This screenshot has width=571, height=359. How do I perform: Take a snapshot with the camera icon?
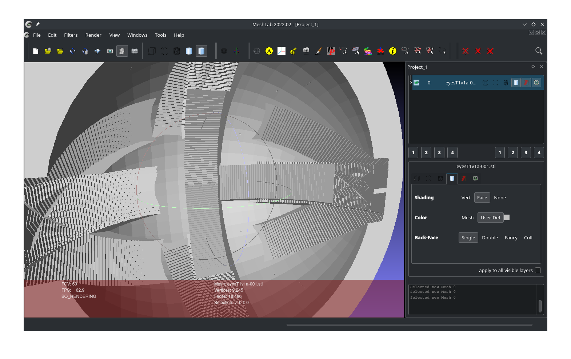(x=109, y=51)
